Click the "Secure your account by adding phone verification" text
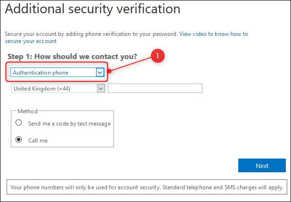291x202 pixels. [91, 34]
